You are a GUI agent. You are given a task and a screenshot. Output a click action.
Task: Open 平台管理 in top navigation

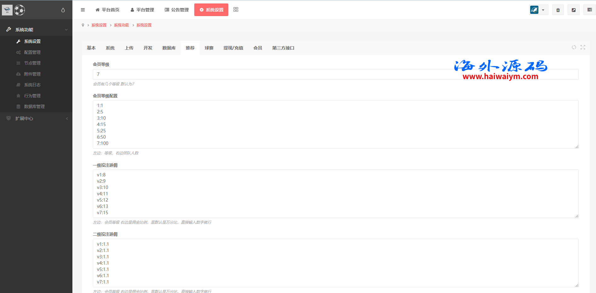(x=142, y=10)
